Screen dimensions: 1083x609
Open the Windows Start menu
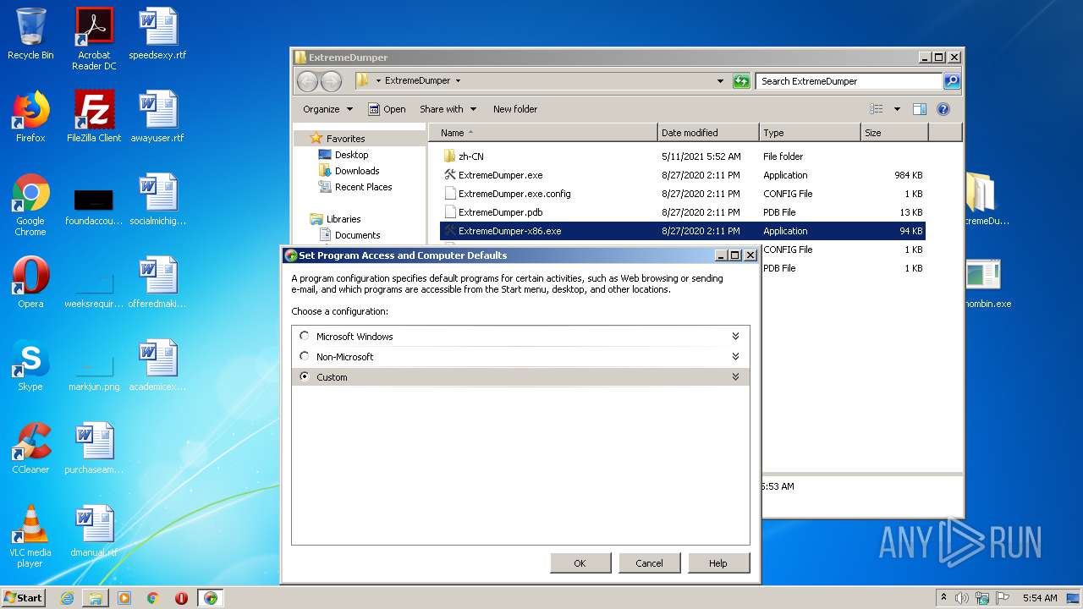pyautogui.click(x=23, y=598)
